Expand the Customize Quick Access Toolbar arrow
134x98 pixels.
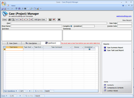pyautogui.click(x=41, y=9)
